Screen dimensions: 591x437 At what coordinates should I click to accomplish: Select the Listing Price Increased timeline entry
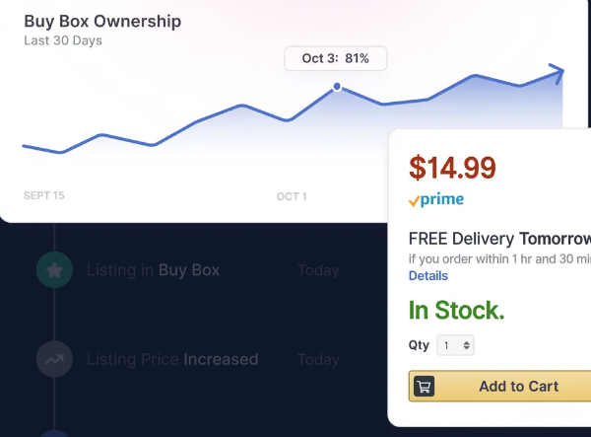click(x=172, y=359)
